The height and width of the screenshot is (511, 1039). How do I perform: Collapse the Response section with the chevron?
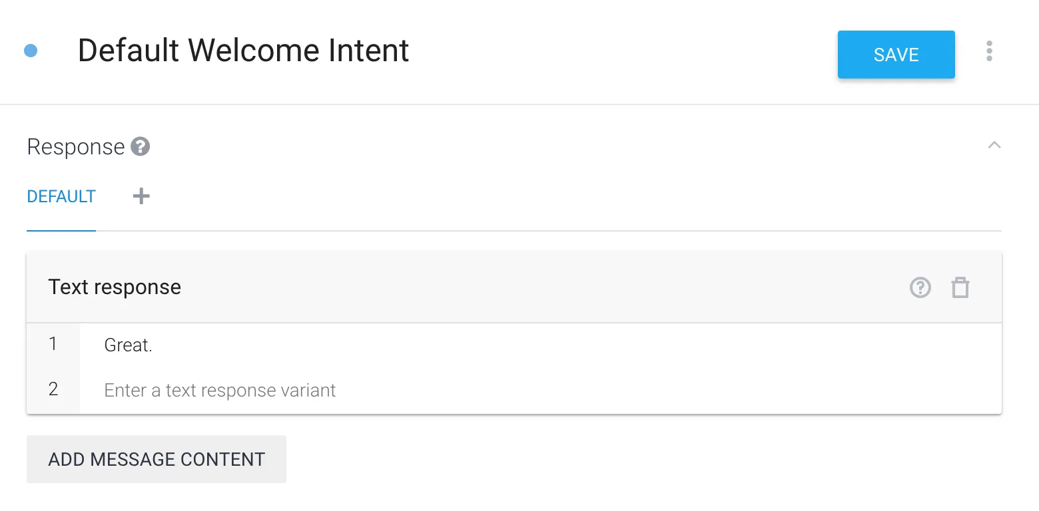pos(994,145)
